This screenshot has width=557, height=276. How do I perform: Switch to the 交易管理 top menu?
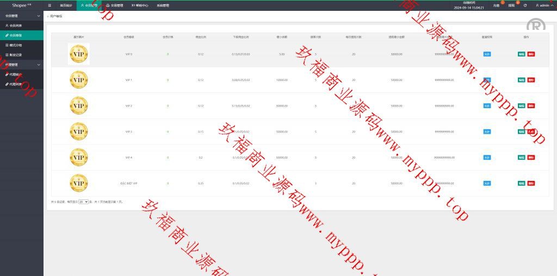[114, 5]
